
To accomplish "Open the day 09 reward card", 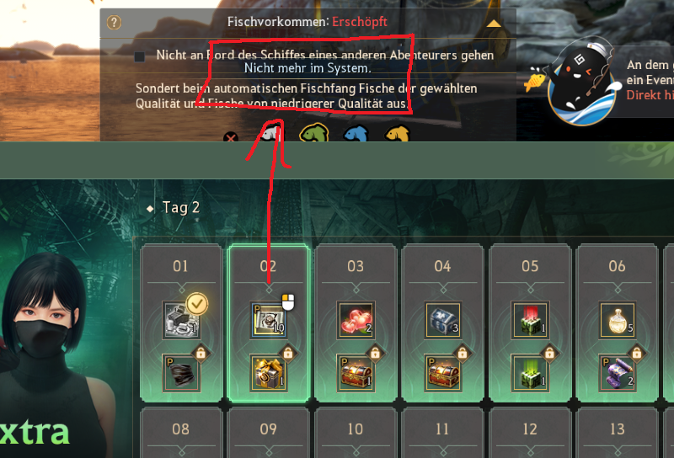I will pos(268,433).
